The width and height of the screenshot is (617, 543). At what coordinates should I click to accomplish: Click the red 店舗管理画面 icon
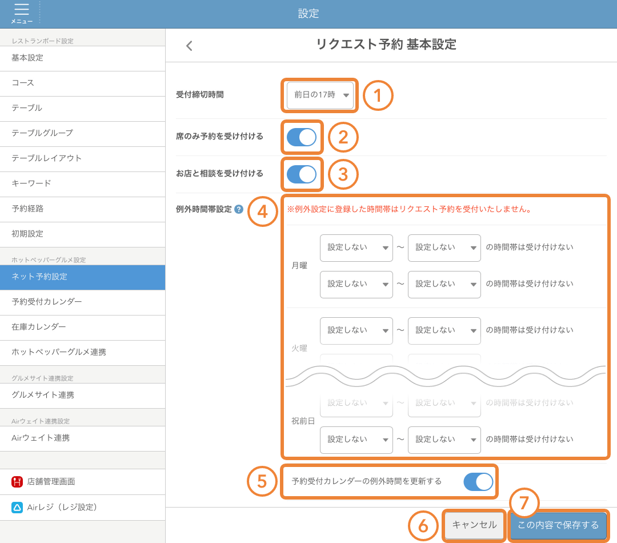pyautogui.click(x=17, y=482)
